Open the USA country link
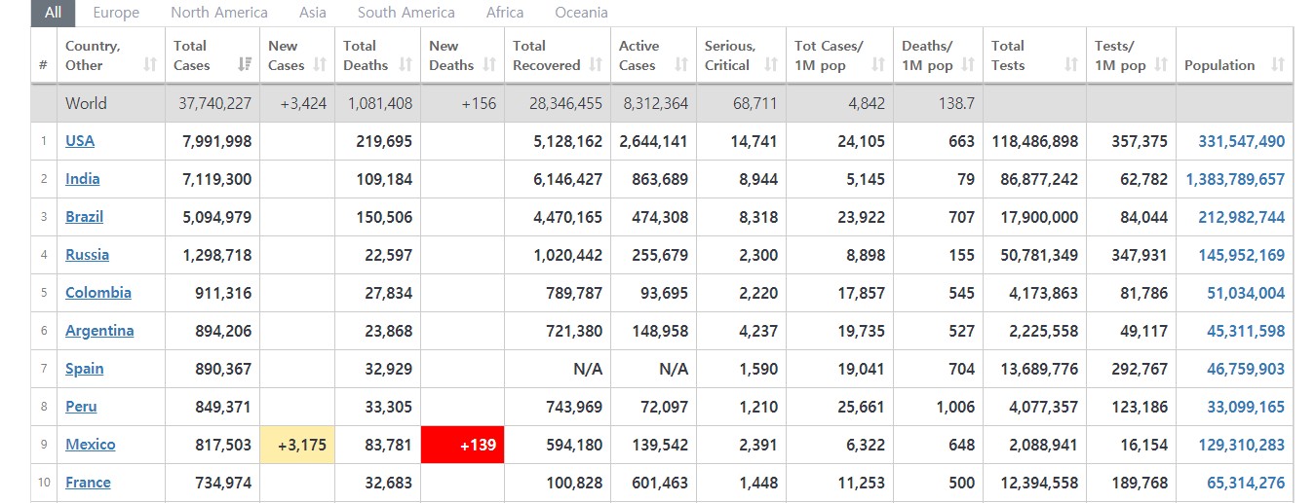Screen dimensions: 1315x503 click(80, 141)
